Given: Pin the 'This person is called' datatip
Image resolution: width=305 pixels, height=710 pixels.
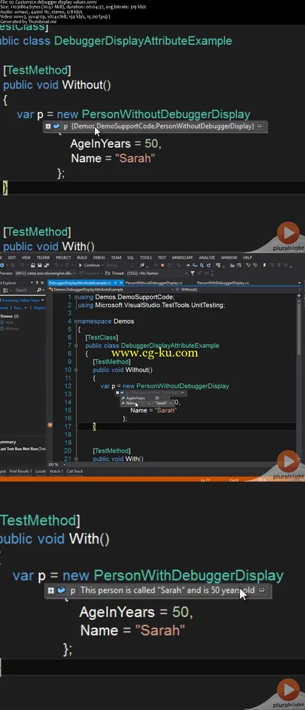Looking at the screenshot, I should click(262, 590).
